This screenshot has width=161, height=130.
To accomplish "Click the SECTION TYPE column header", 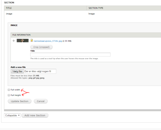I will click(124, 8).
